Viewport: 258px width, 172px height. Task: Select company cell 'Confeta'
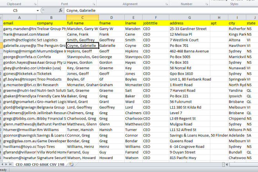(51, 57)
